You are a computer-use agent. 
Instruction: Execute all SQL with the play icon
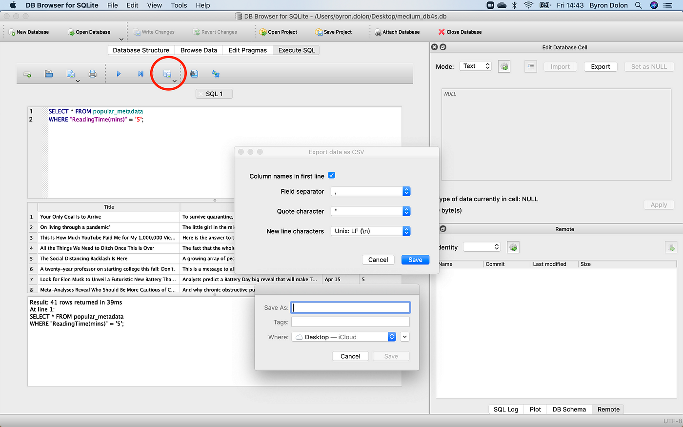click(x=119, y=74)
